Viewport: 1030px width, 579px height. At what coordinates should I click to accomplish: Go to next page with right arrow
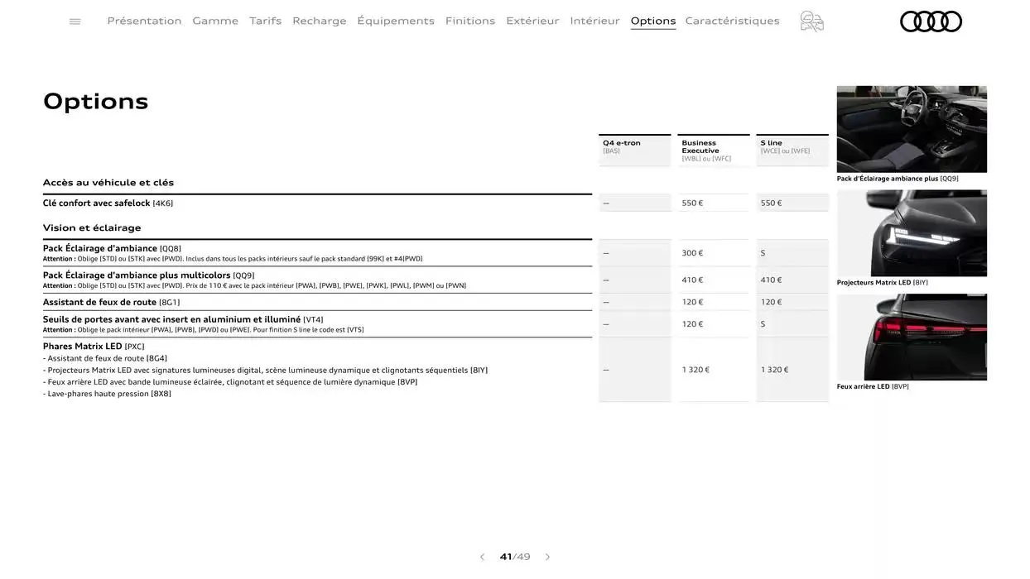pos(547,556)
